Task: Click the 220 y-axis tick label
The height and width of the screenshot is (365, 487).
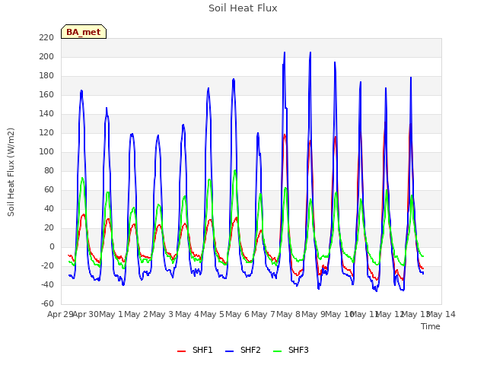Action: pyautogui.click(x=46, y=37)
